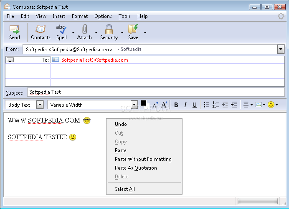Click the insert smiley face icon
The image size is (289, 210).
coord(271,105)
